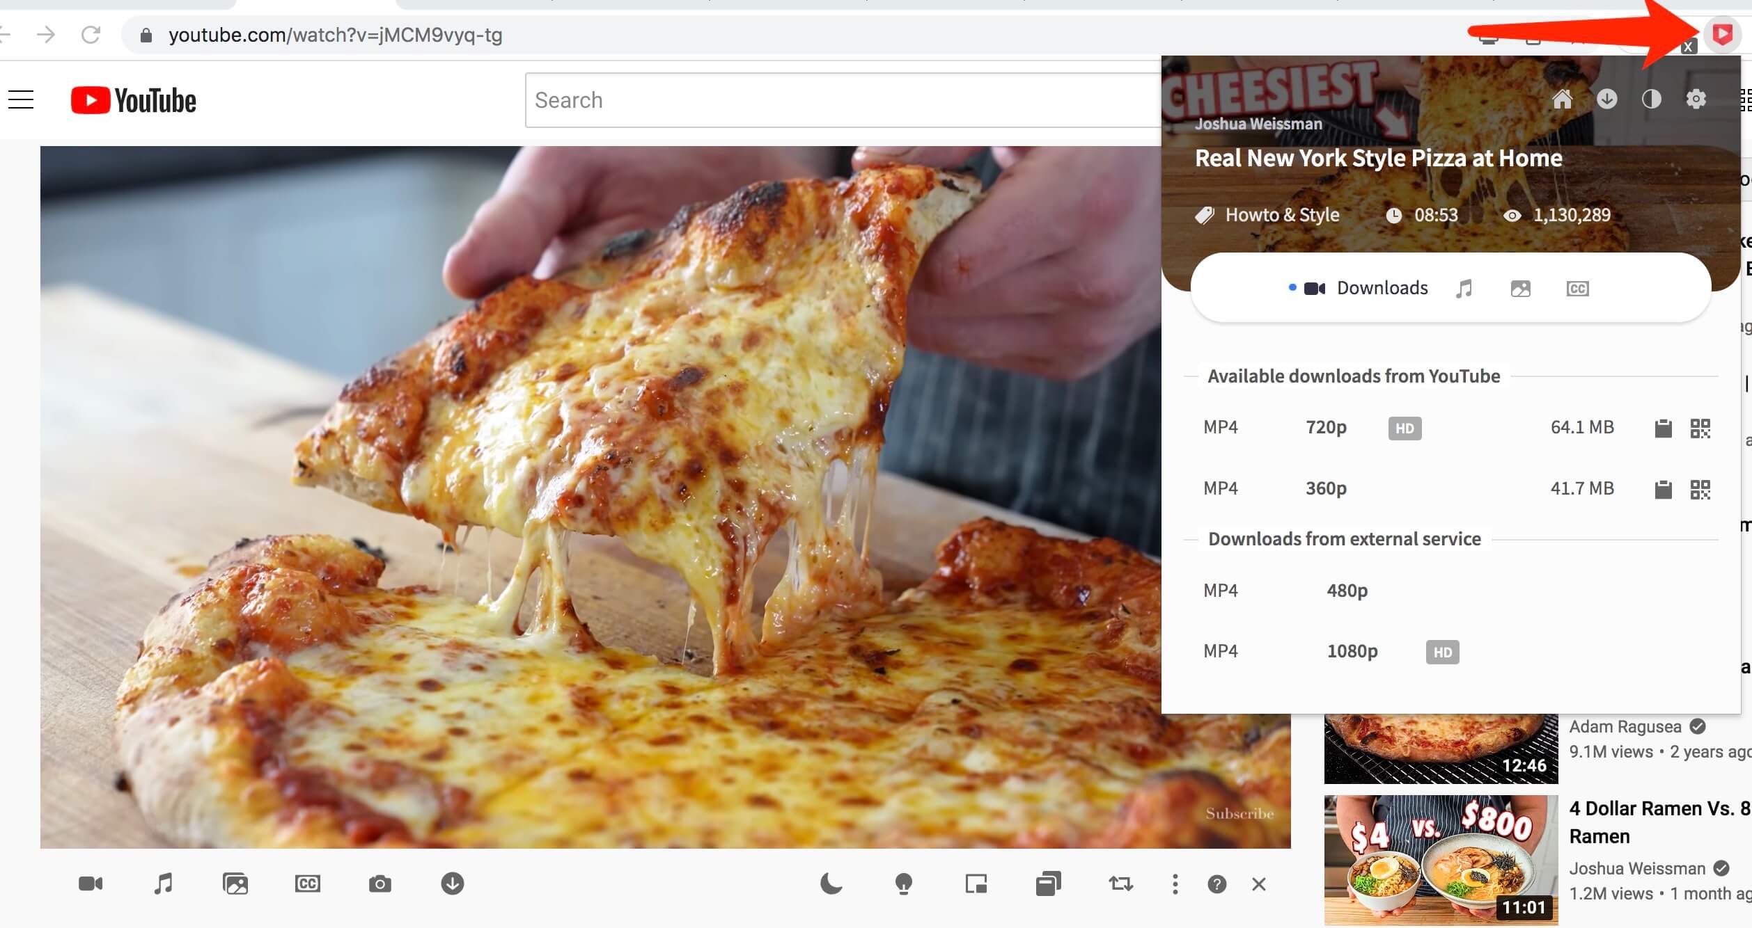Open the home icon in the popup header
This screenshot has width=1752, height=928.
pyautogui.click(x=1562, y=99)
